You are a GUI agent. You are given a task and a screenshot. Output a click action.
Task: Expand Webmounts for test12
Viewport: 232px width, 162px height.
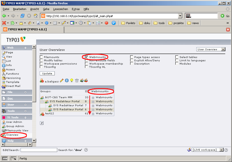93,114
